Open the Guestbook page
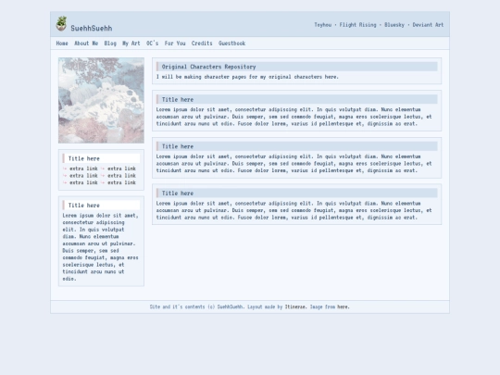The image size is (500, 375). [231, 44]
